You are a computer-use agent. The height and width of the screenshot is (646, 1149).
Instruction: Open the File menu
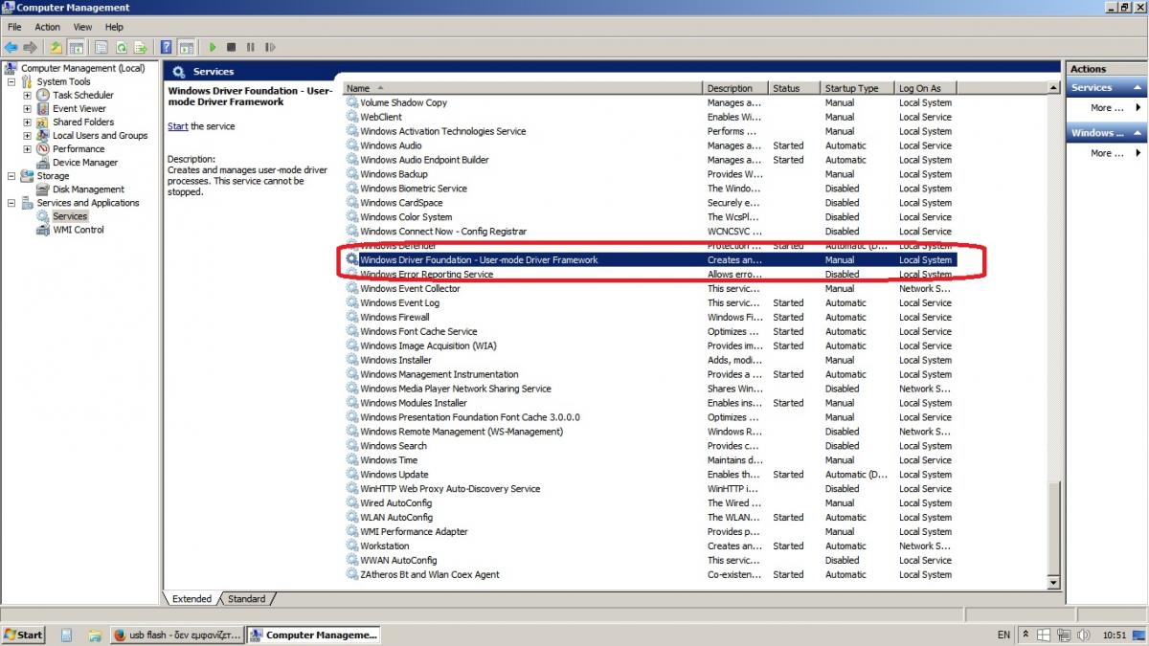[14, 27]
